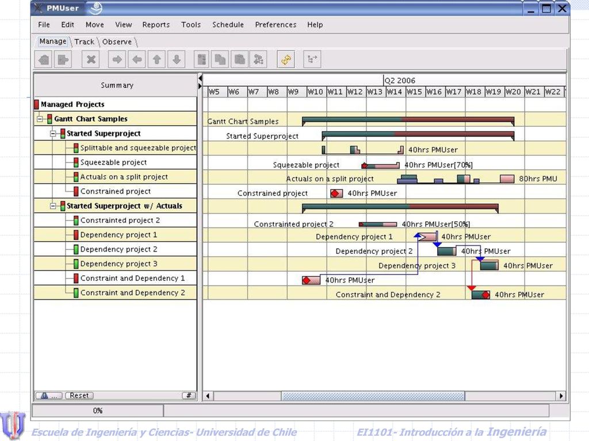Click the status icon beside Constraint and Dependency 2

click(76, 292)
